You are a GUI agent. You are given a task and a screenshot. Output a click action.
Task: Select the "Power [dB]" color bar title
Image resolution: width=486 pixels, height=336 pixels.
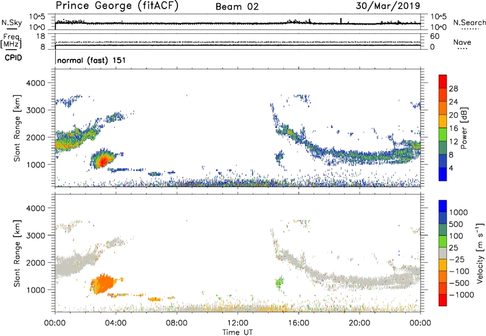464,128
